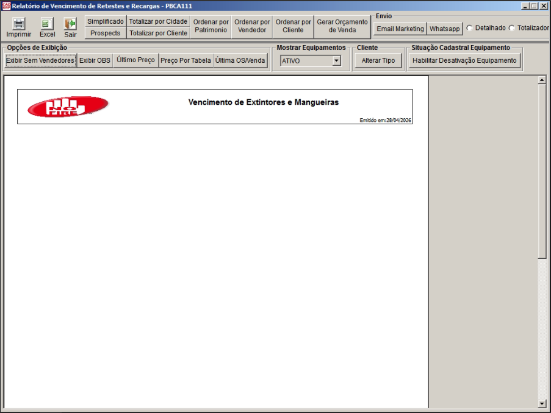The height and width of the screenshot is (413, 551).
Task: Click Habilitar Desativação Equipamento button
Action: [464, 60]
